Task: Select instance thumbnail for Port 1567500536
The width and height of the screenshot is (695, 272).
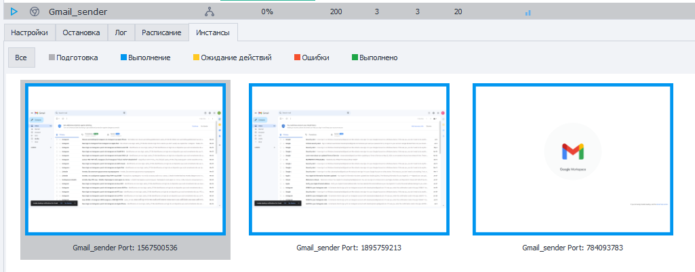Action: 125,159
